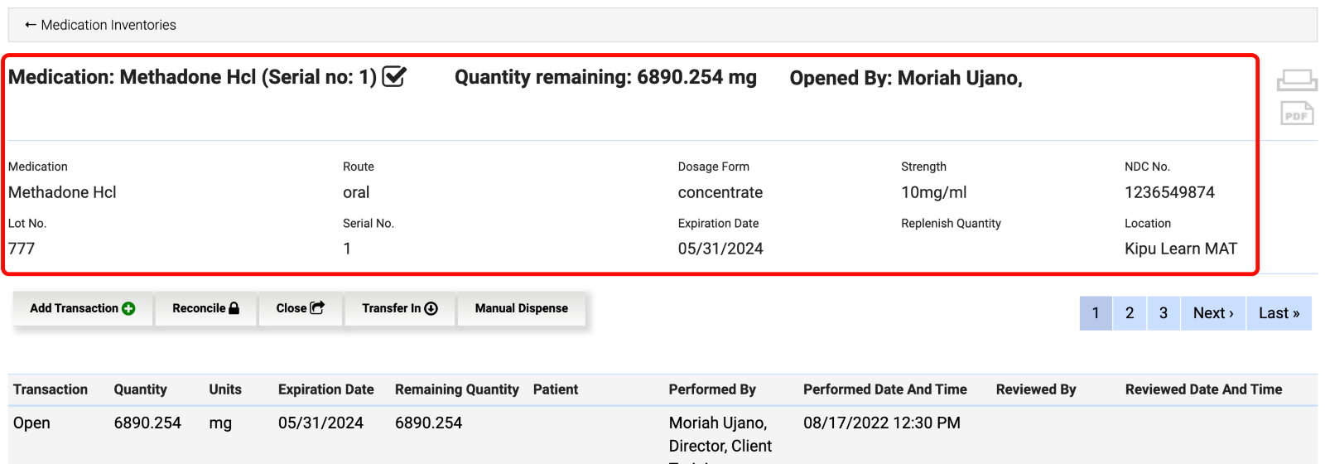Click the Quantity column header
This screenshot has height=464, width=1325.
pos(140,389)
